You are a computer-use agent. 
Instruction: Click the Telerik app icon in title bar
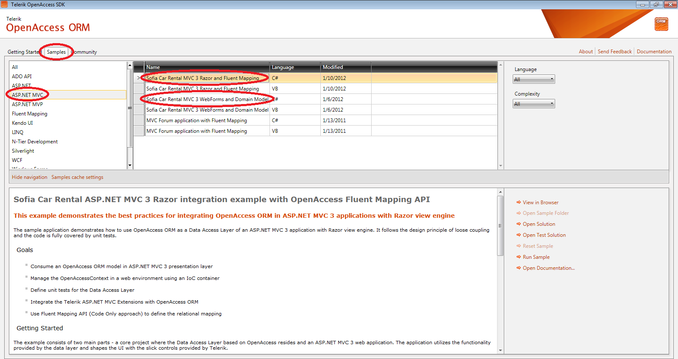coord(4,4)
